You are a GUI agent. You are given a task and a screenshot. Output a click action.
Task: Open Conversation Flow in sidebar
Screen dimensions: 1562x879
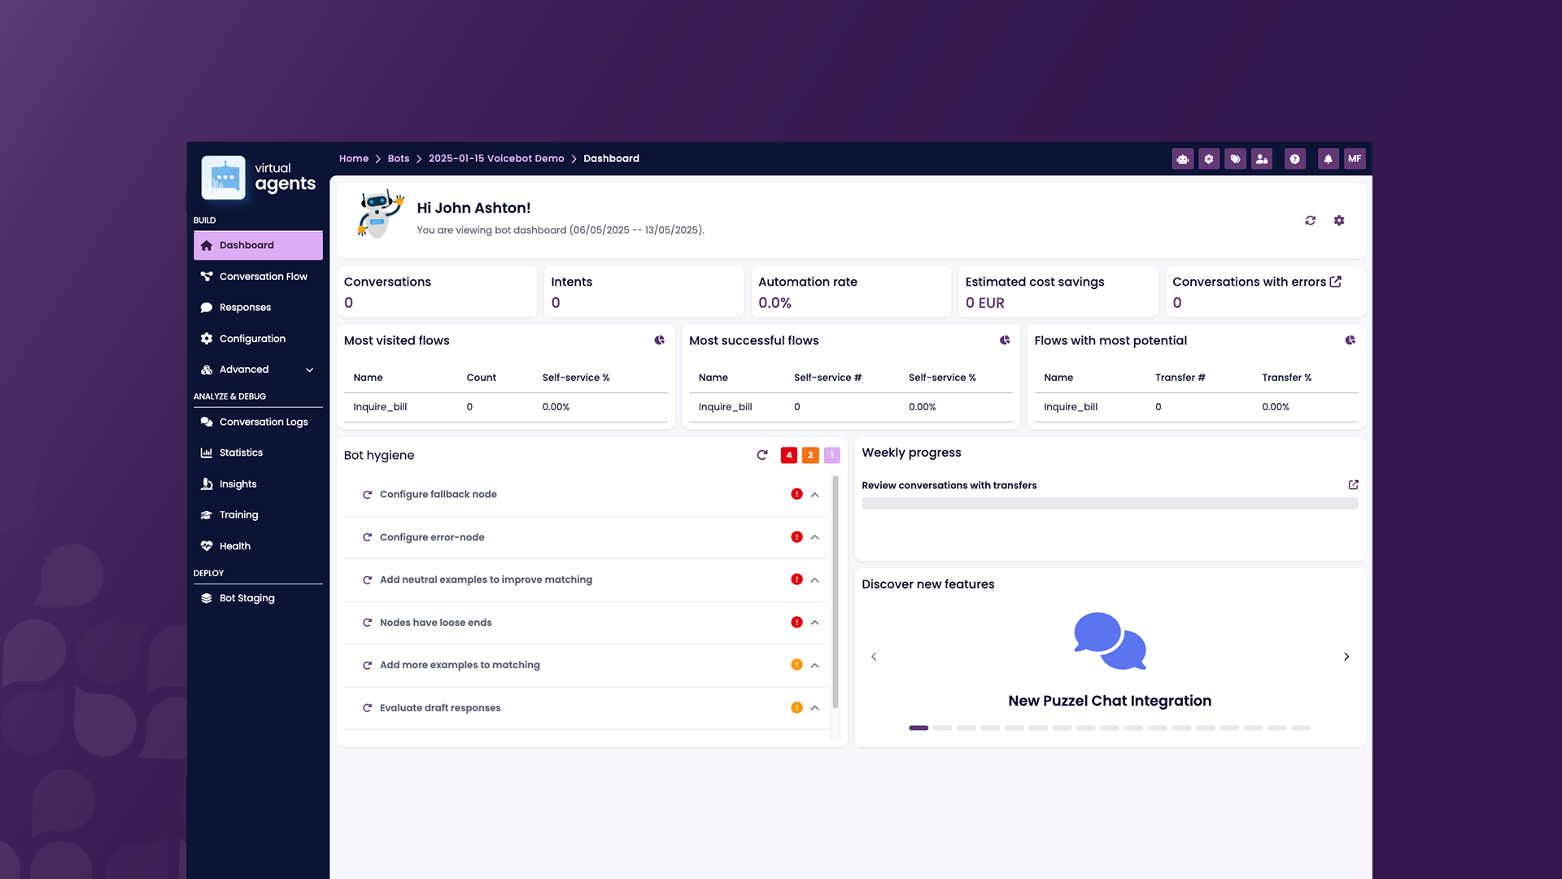263,277
